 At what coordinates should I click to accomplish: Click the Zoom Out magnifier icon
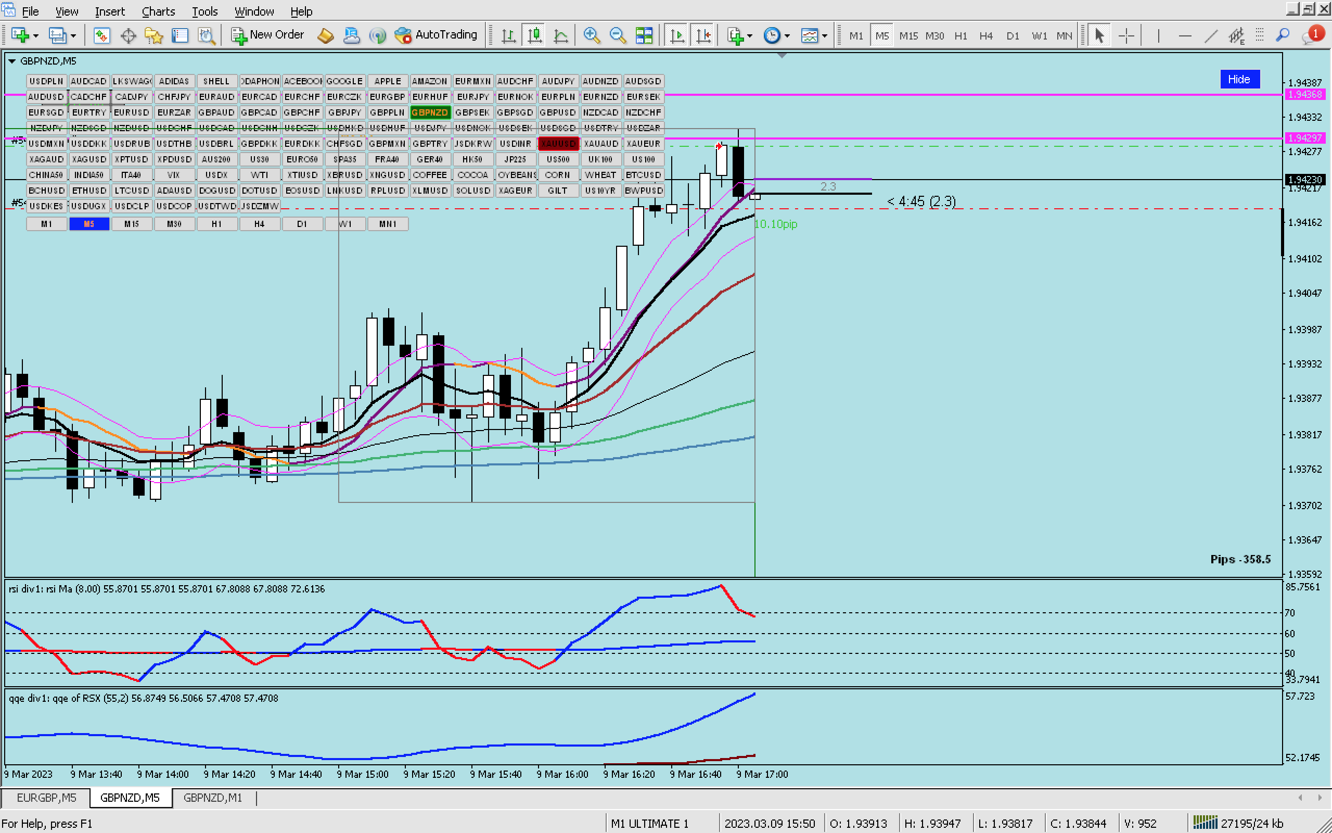pos(618,36)
